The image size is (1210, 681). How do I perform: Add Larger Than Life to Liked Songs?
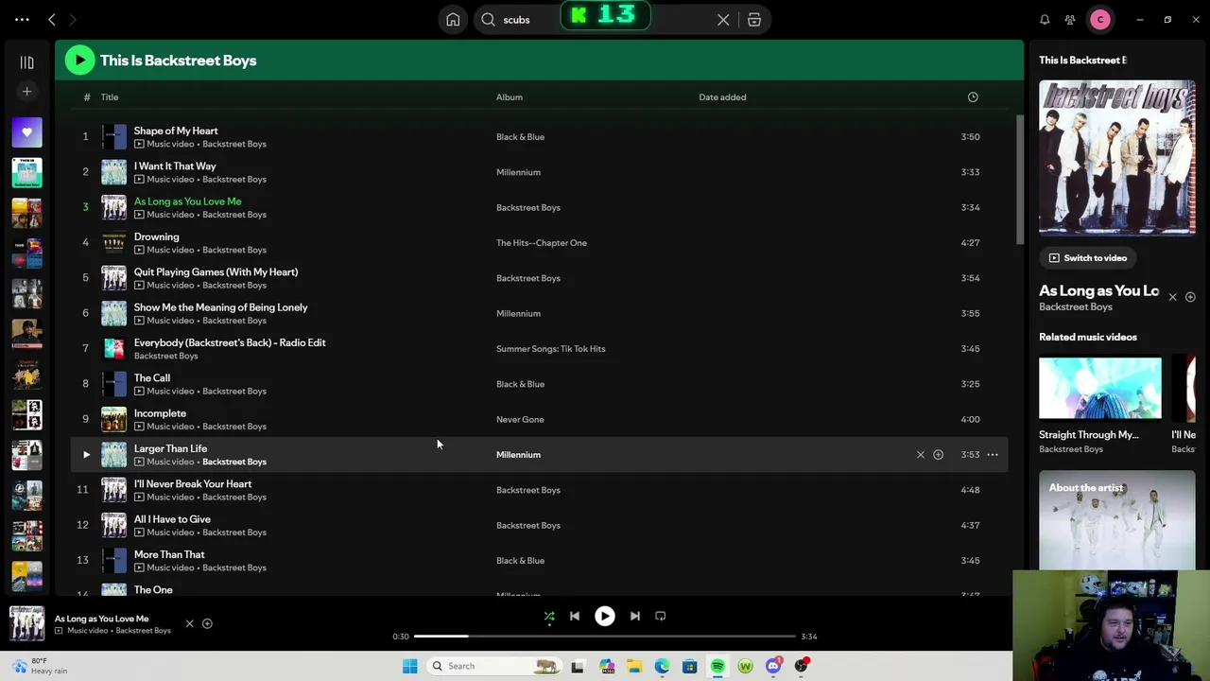938,455
